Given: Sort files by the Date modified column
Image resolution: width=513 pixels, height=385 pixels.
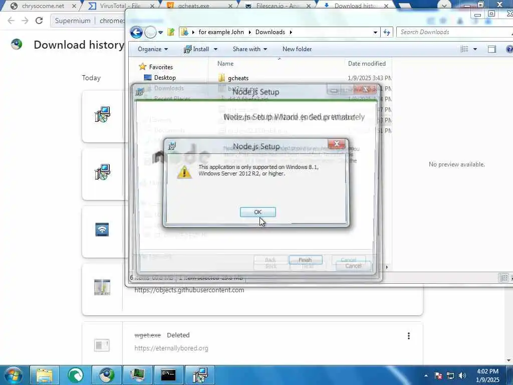Looking at the screenshot, I should coord(367,64).
